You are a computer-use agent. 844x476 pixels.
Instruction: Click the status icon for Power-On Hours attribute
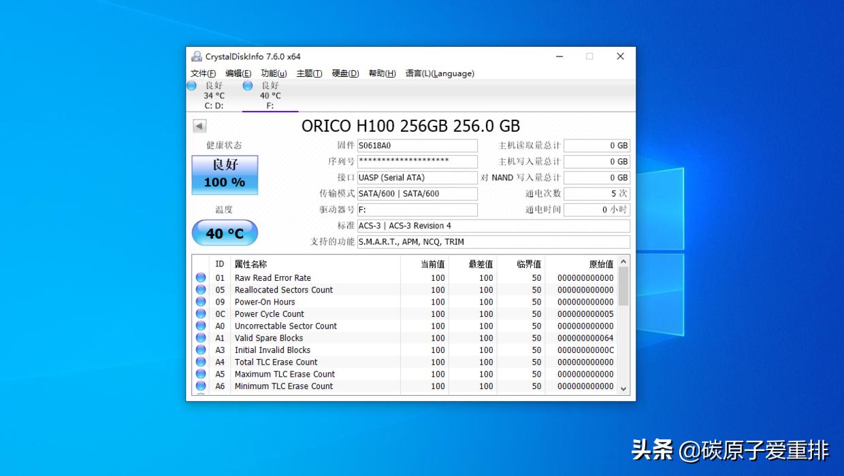(x=201, y=302)
